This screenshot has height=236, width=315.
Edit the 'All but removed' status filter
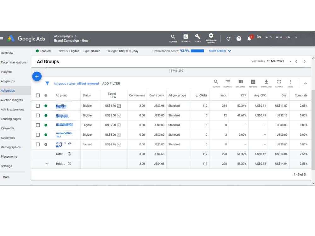tap(88, 83)
